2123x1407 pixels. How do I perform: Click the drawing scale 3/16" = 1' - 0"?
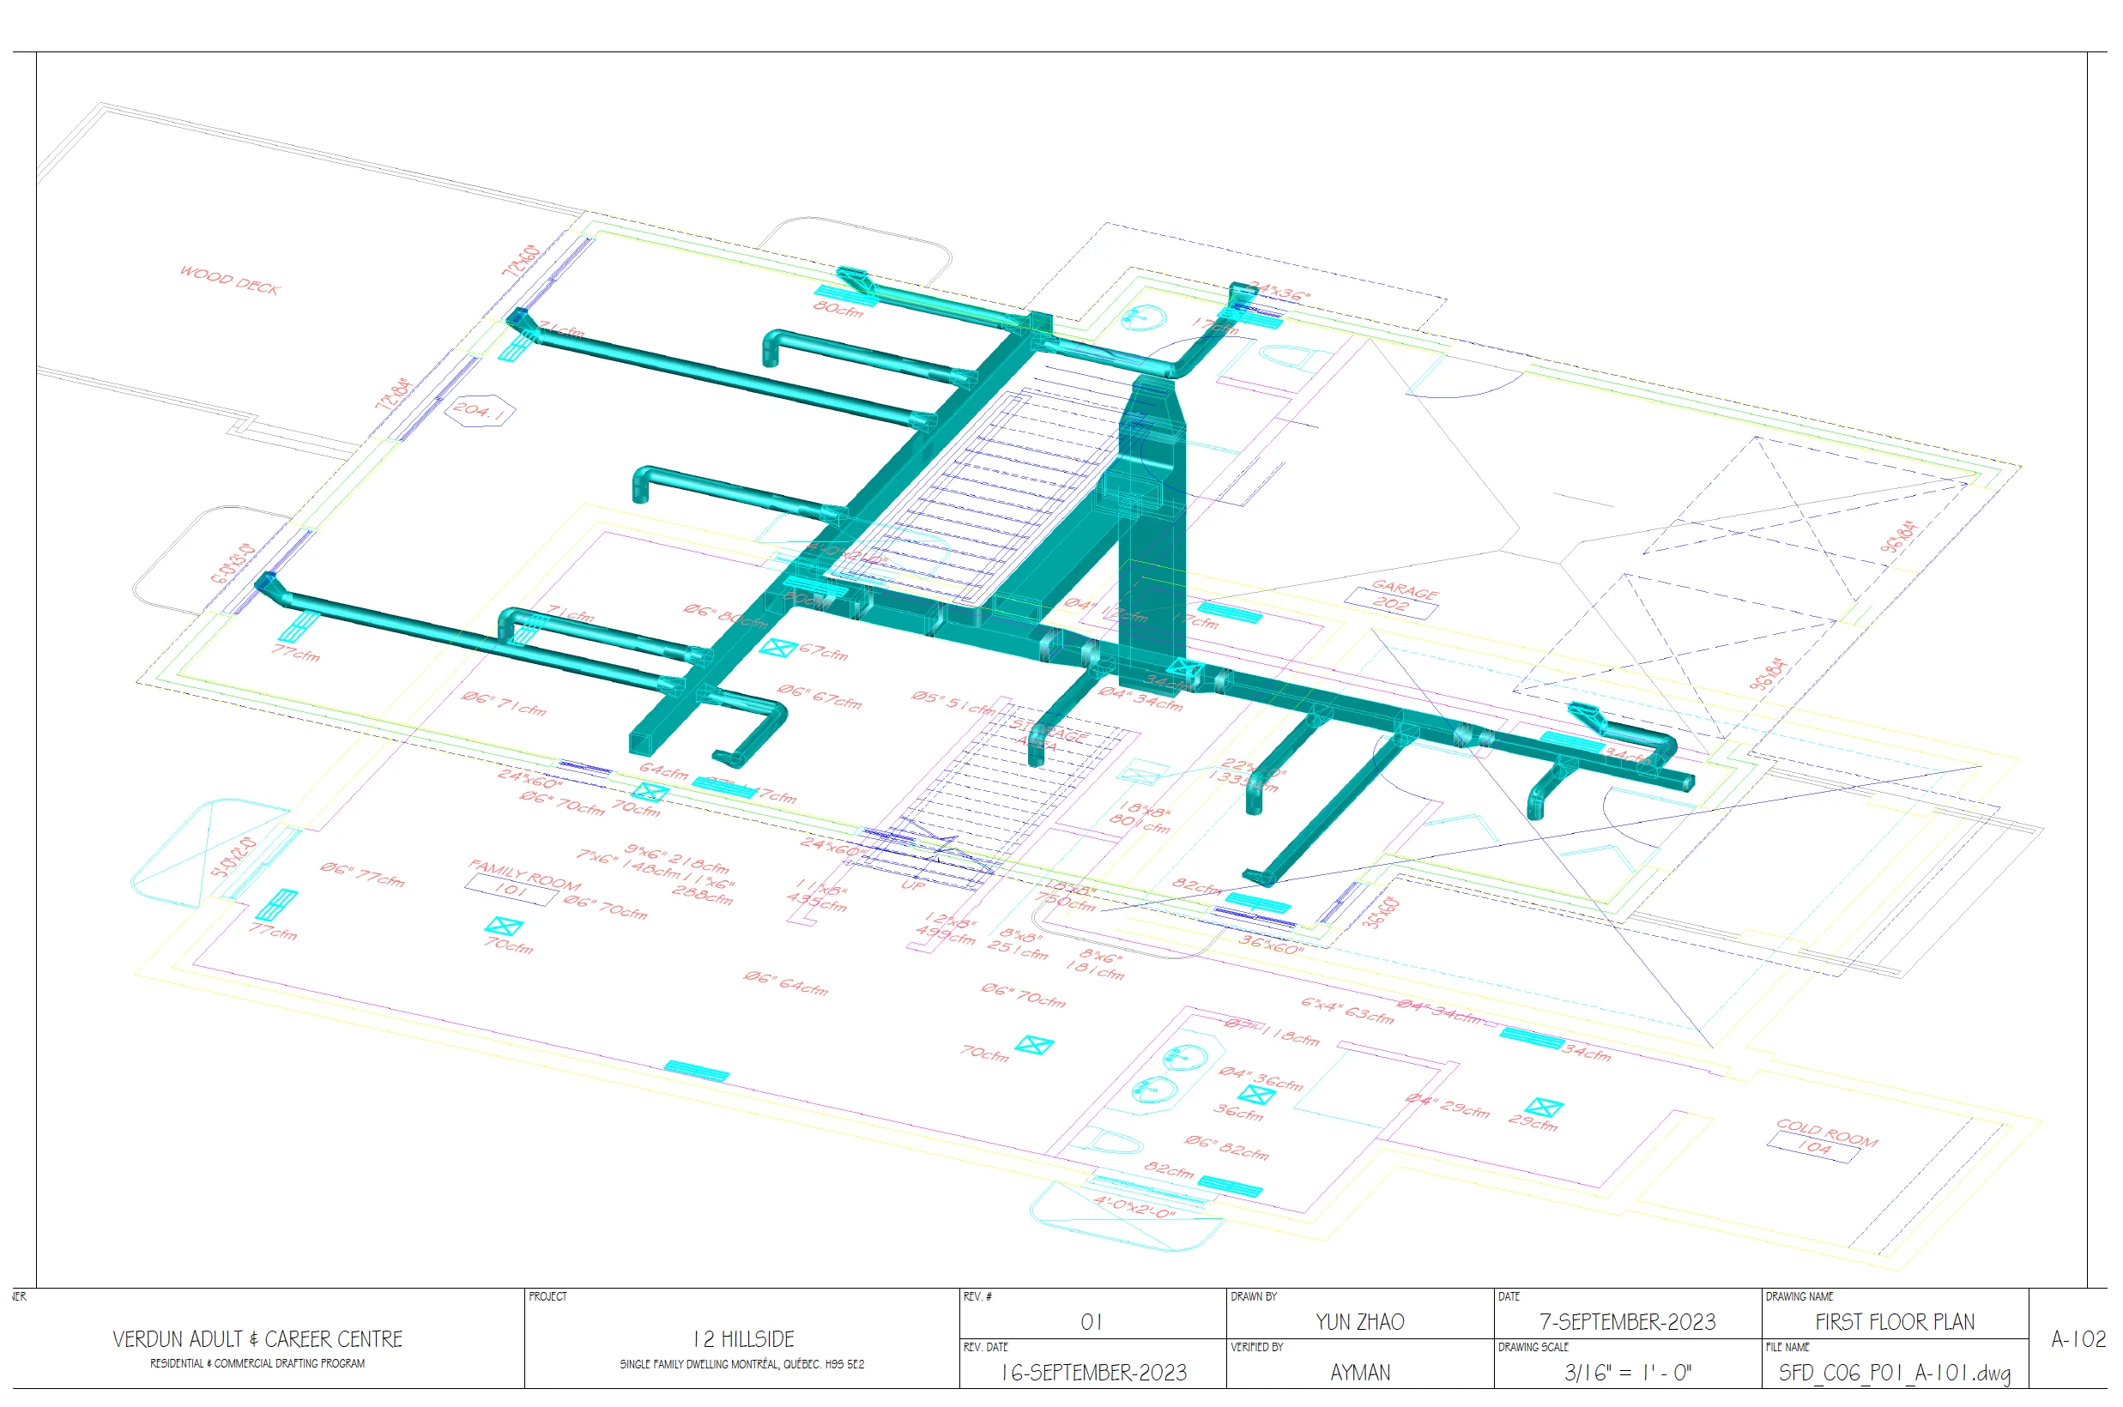(1628, 1373)
